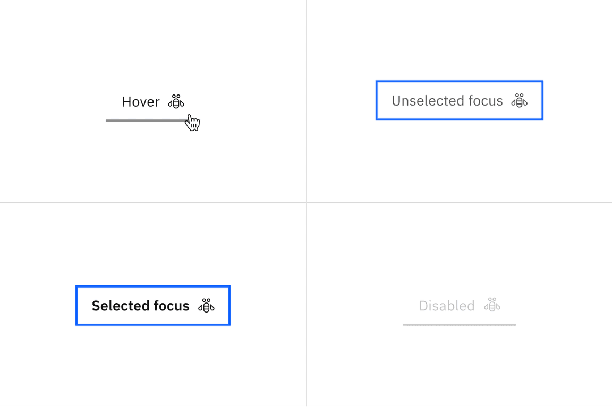Screen dimensions: 612x407
Task: Click the bee glyph in the top-left quadrant
Action: coord(176,101)
